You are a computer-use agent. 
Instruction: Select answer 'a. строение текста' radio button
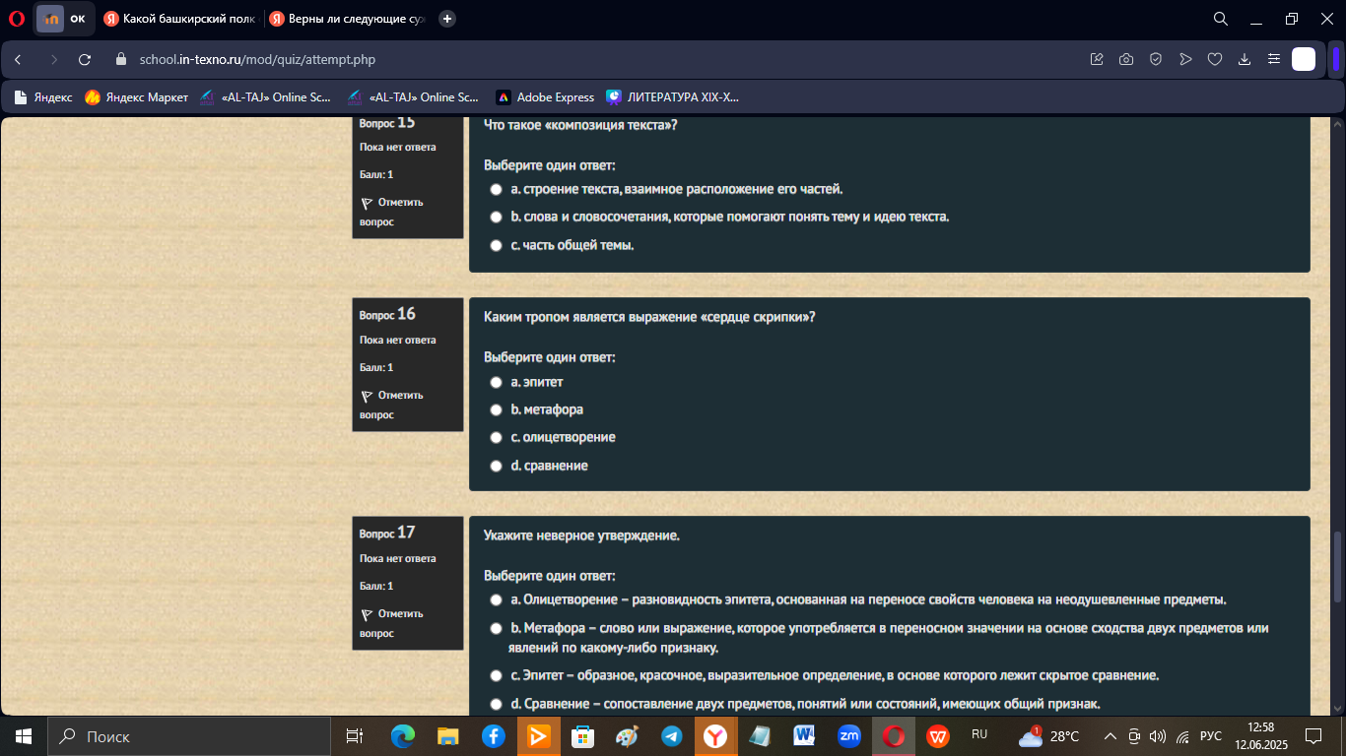tap(497, 189)
